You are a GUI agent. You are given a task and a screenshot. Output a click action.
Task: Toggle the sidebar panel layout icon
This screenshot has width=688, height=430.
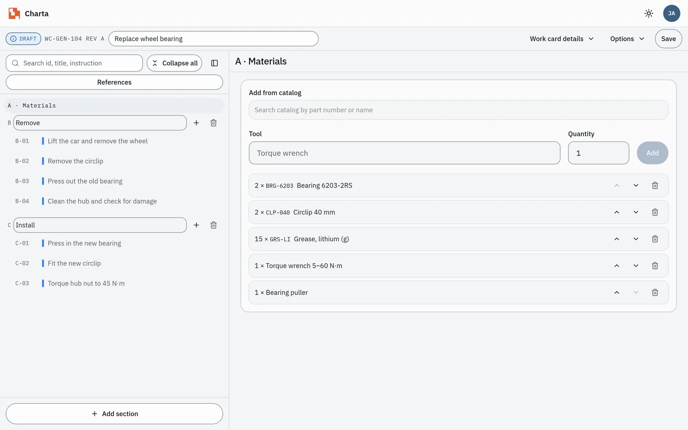[x=215, y=63]
